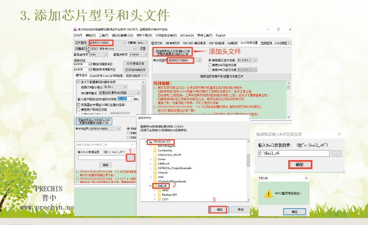The image size is (368, 225).
Task: Click the ComboKey folder icon
Action: click(x=155, y=151)
